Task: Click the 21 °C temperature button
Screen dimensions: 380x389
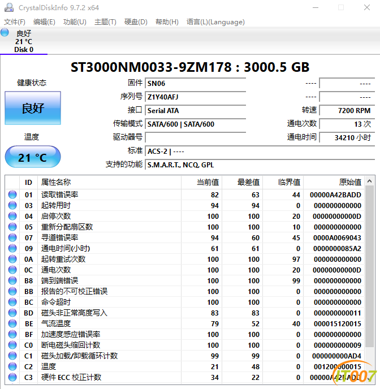Action: pos(33,157)
